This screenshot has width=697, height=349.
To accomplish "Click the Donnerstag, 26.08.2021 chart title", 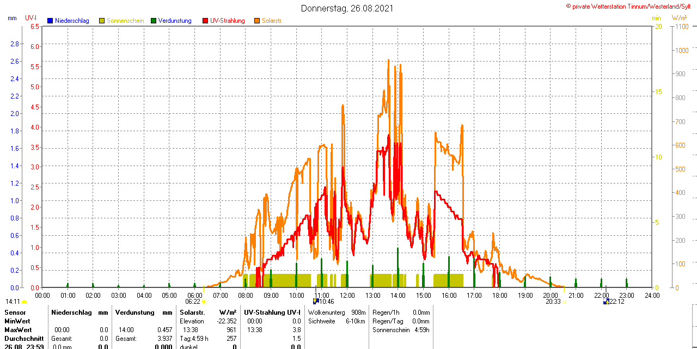I will click(347, 8).
